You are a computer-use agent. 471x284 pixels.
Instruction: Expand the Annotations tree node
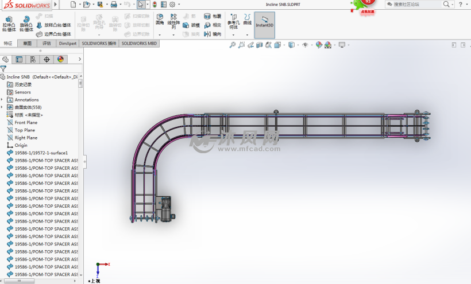click(2, 100)
